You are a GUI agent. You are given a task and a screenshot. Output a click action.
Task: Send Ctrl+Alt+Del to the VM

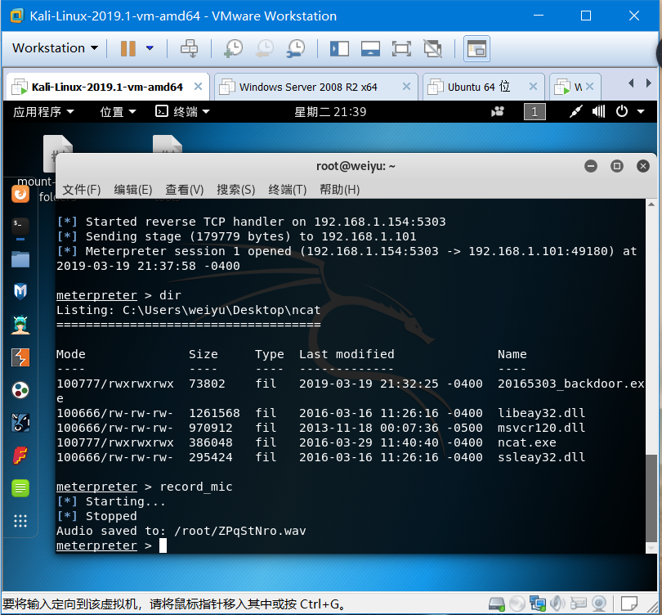click(x=189, y=48)
